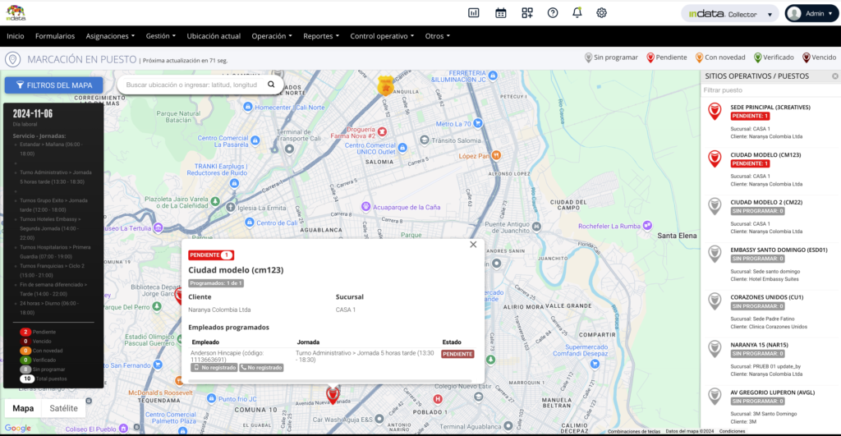Click the orange police badge marker on map
The image size is (841, 436).
click(385, 85)
